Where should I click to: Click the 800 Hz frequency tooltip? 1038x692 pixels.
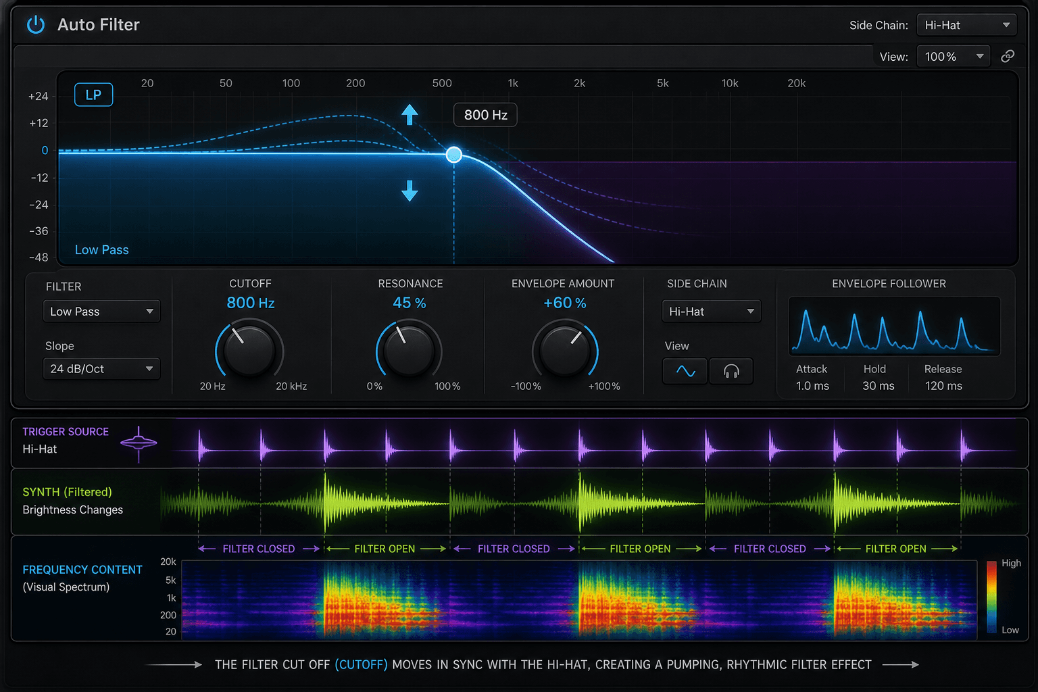pos(485,115)
